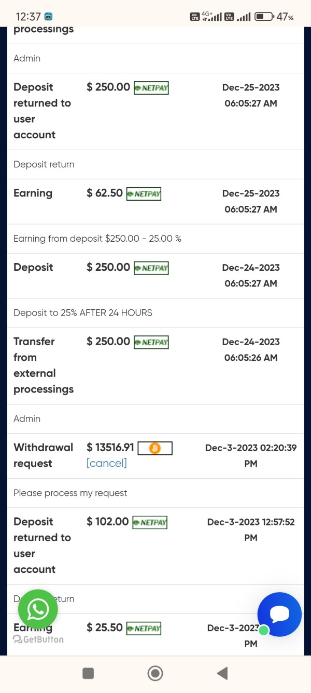Image resolution: width=311 pixels, height=693 pixels.
Task: Open the WhatsApp chat button
Action: click(38, 609)
